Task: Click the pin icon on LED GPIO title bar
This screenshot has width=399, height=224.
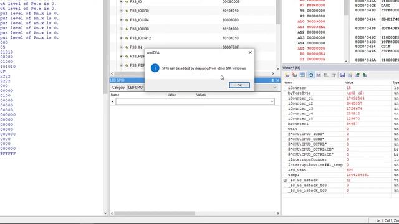Action: [x=272, y=80]
